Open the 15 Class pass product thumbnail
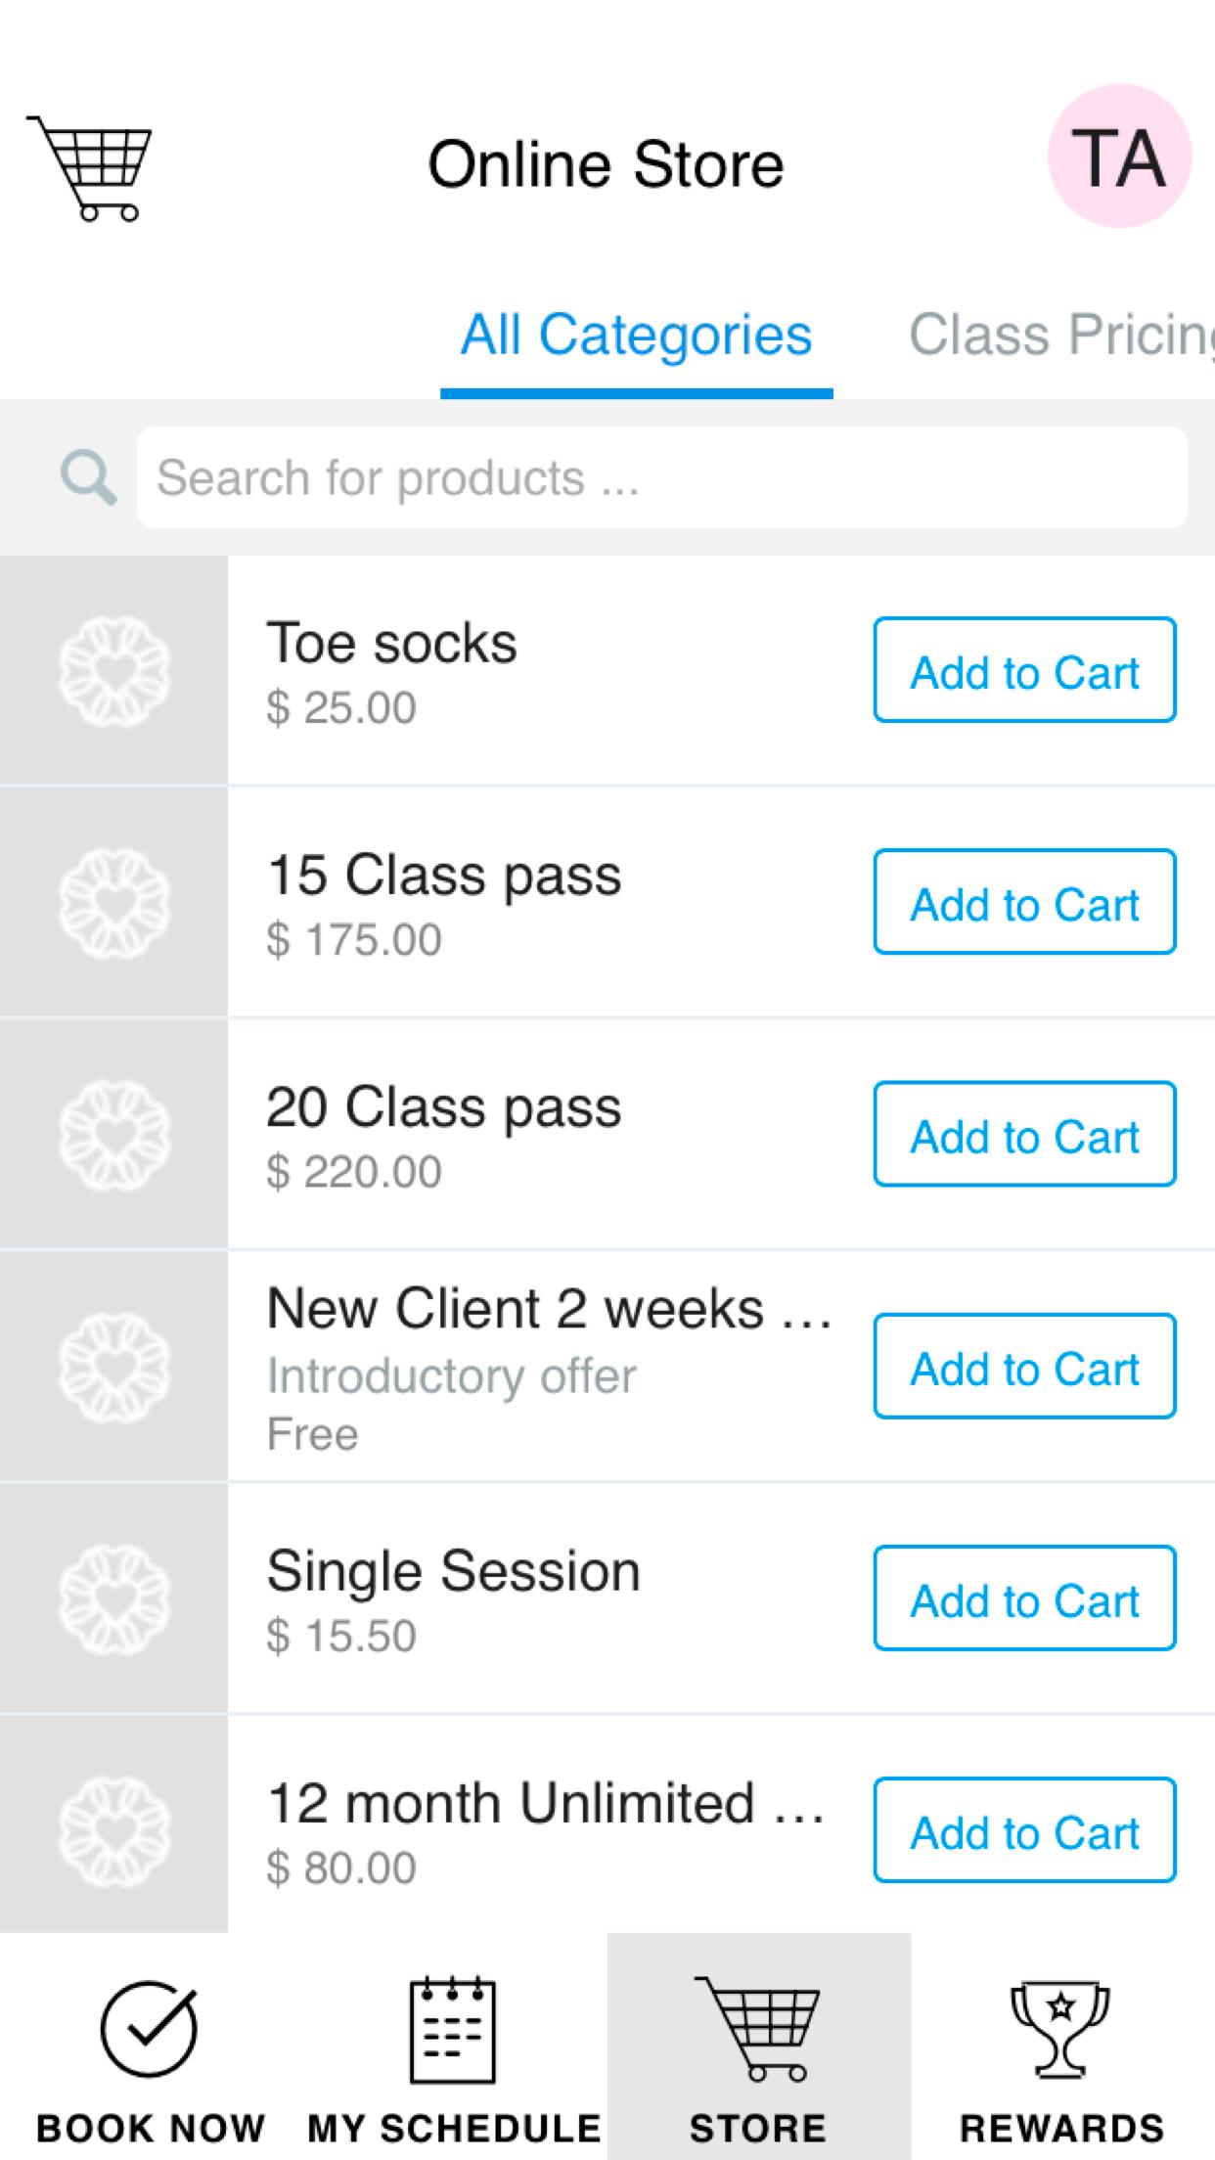This screenshot has width=1215, height=2160. pos(113,902)
